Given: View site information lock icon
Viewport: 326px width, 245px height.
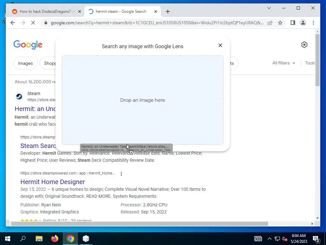Looking at the screenshot, I should pyautogui.click(x=46, y=23).
